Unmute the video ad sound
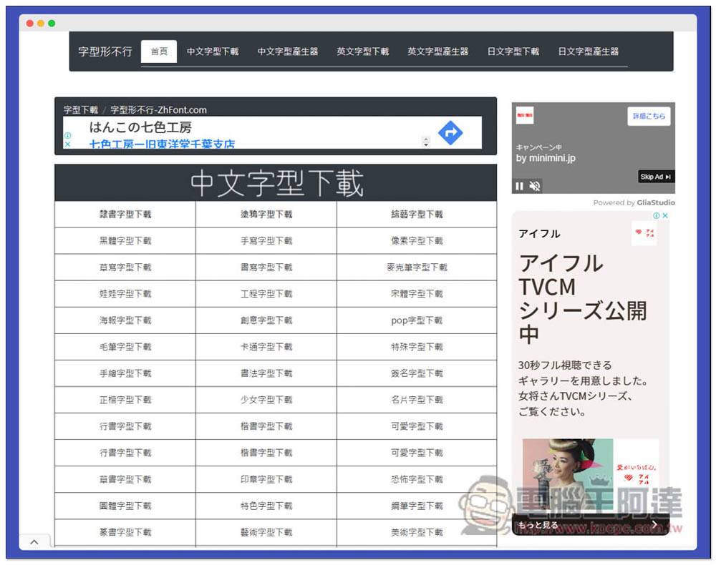Image resolution: width=716 pixels, height=565 pixels. (535, 186)
